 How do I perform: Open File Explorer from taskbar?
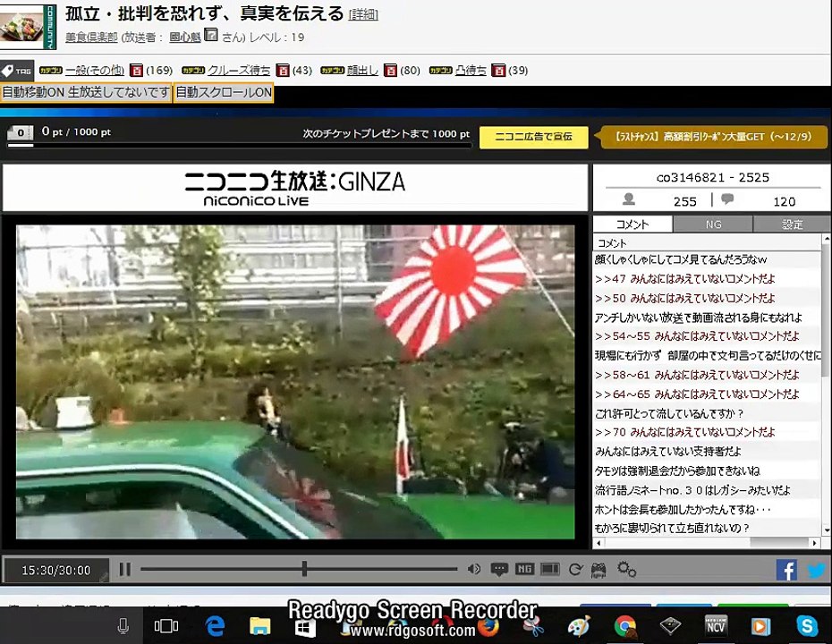pos(260,626)
